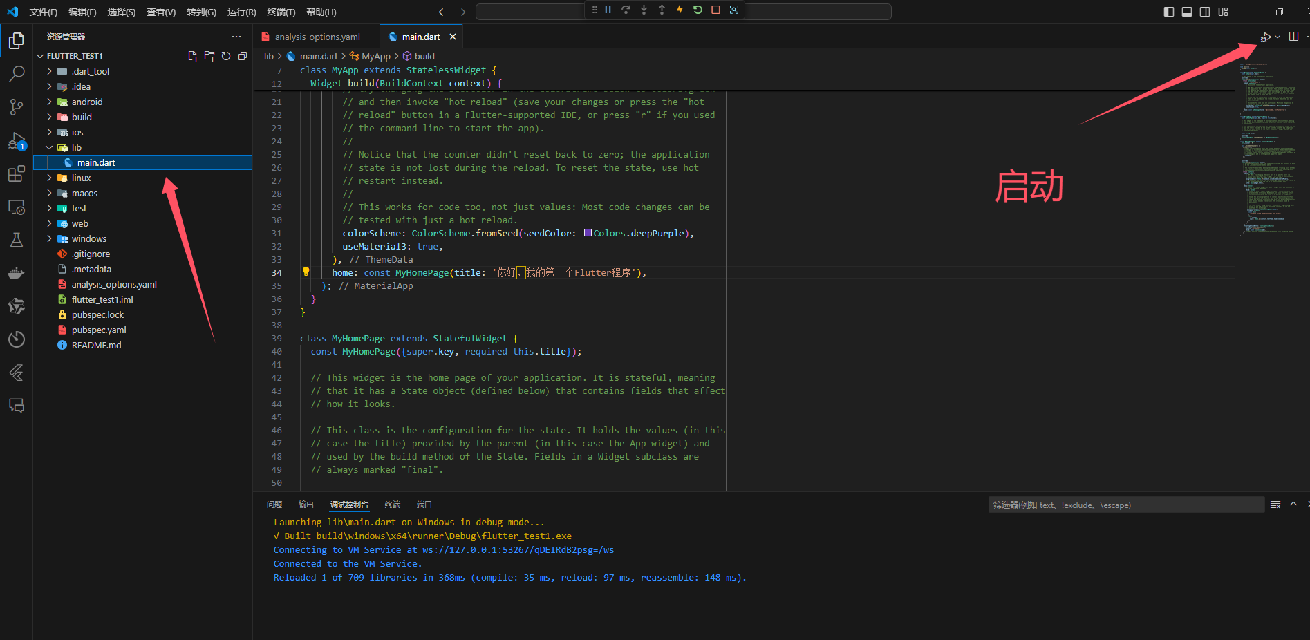Open the Widget Inspector from debug toolbar
Image resolution: width=1310 pixels, height=640 pixels.
(x=734, y=10)
